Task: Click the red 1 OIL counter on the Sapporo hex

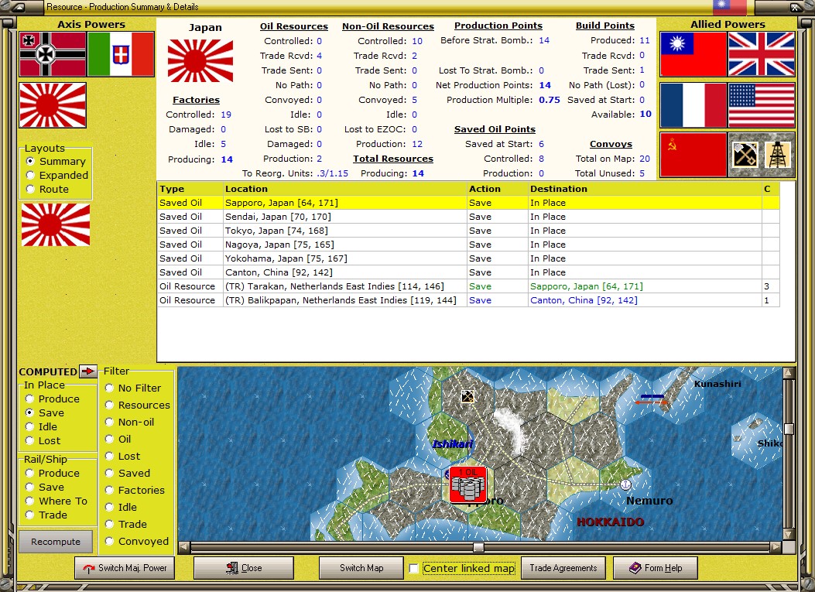Action: [467, 484]
